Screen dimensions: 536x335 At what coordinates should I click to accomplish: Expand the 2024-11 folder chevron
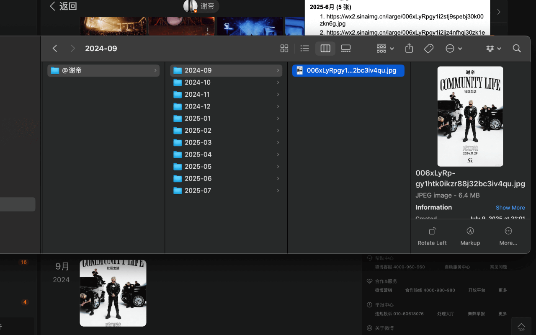coord(278,95)
